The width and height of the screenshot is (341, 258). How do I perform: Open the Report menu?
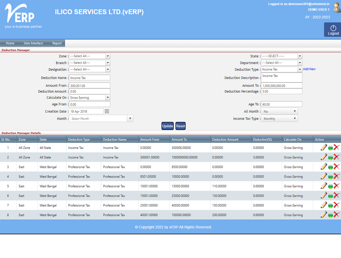(57, 43)
